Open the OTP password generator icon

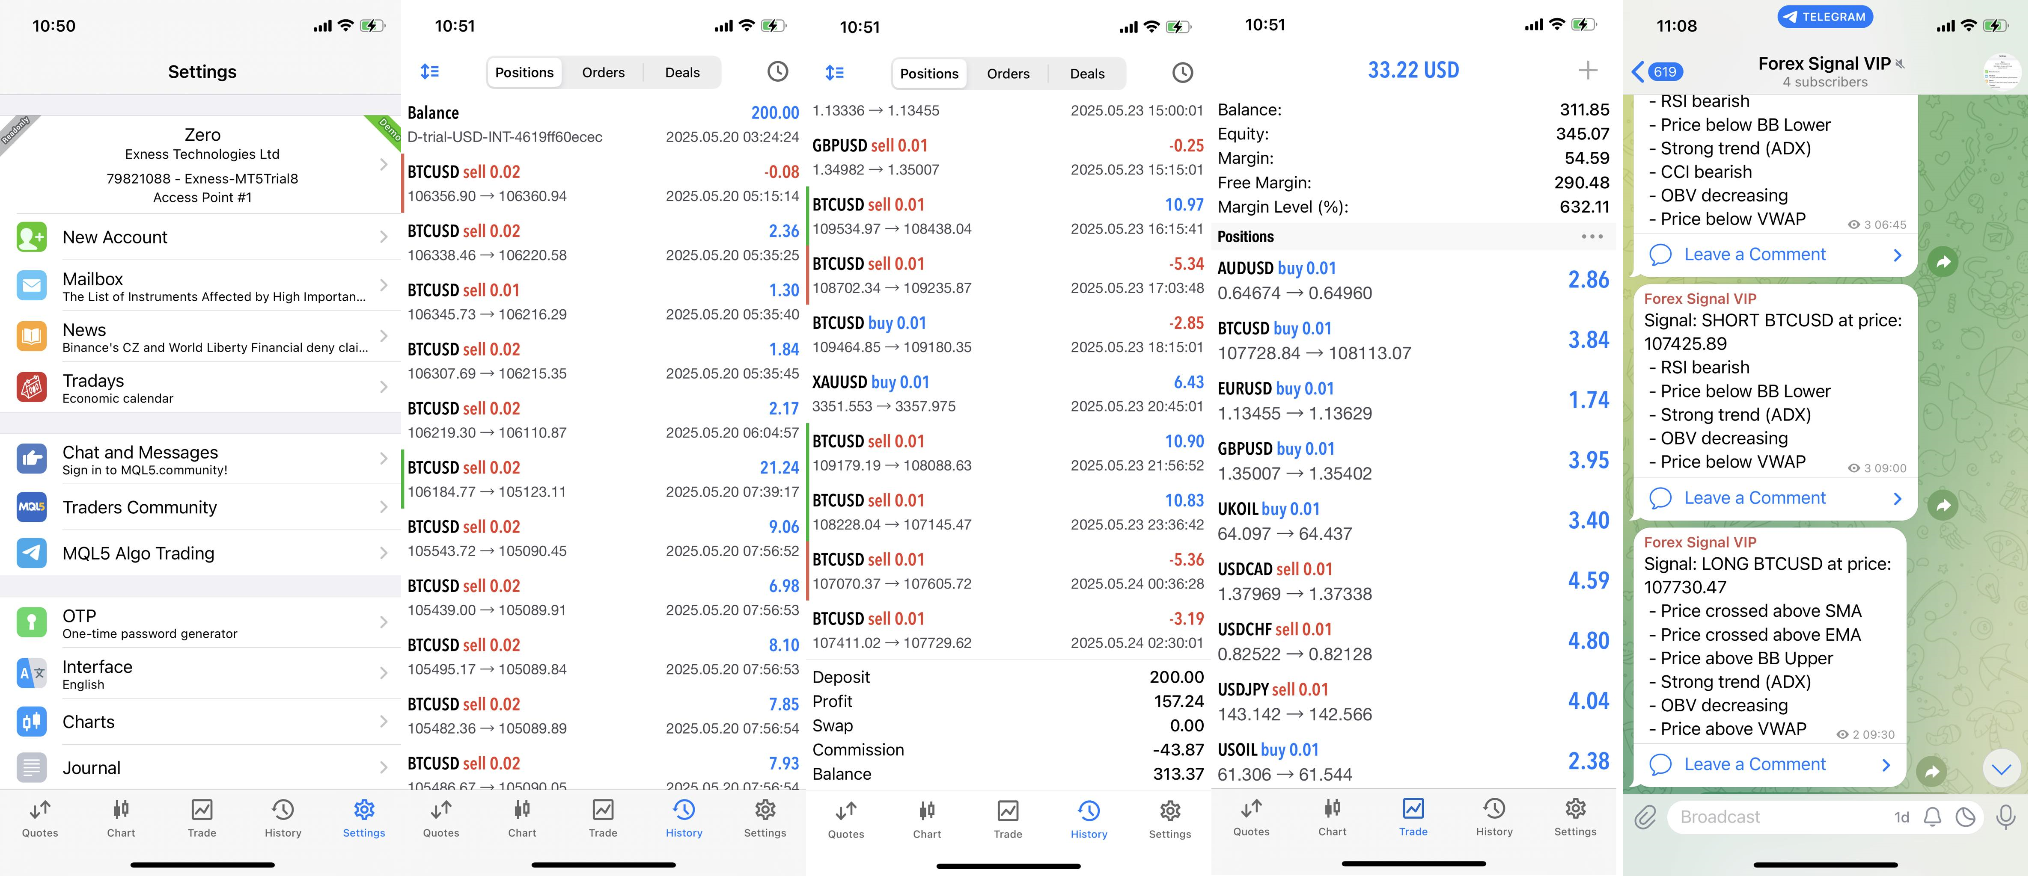32,622
